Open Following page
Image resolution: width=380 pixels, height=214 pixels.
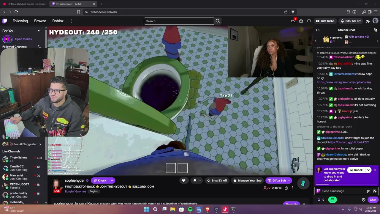click(20, 21)
